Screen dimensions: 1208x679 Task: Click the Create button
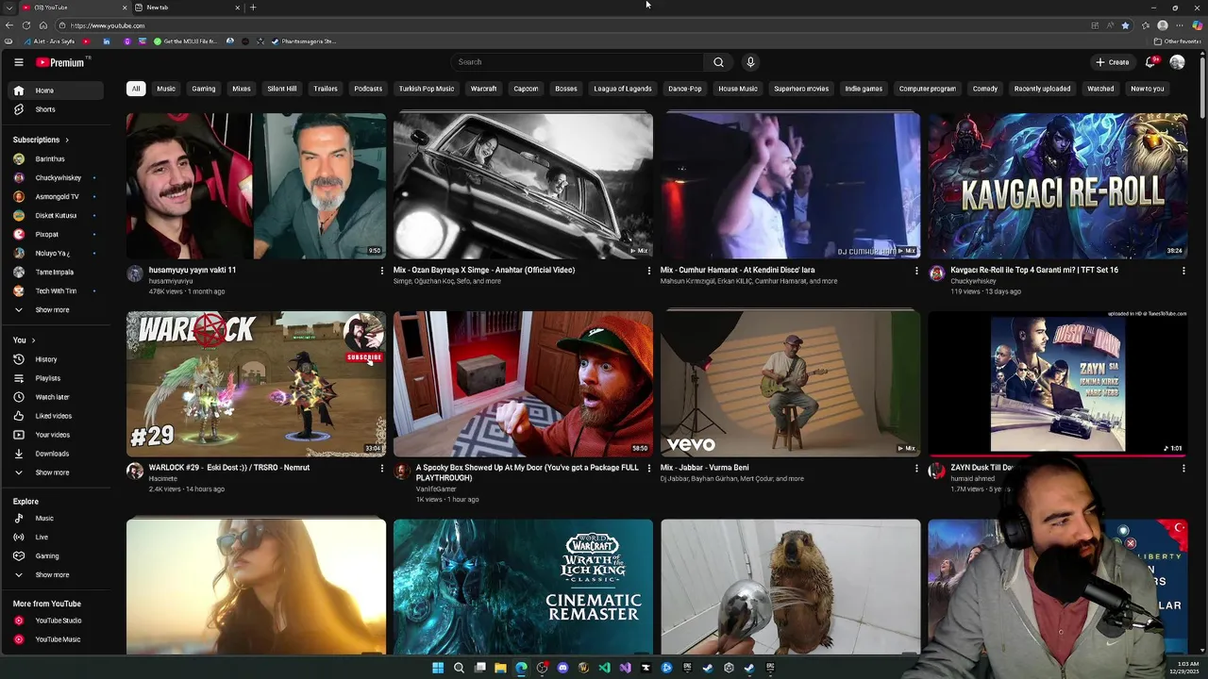point(1113,62)
